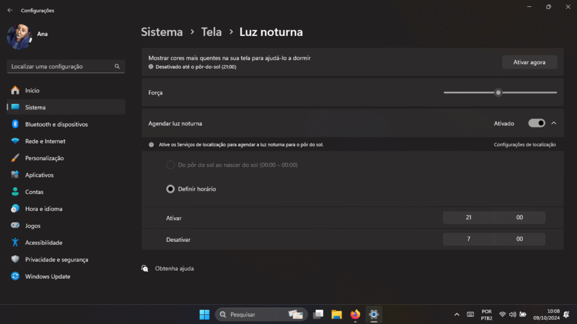
Task: Open Windows Update sync icon
Action: (15, 276)
